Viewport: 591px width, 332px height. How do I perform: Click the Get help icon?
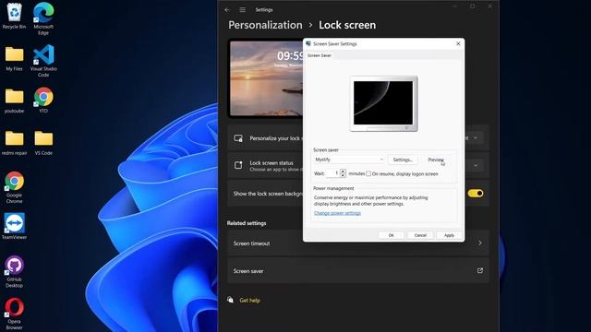click(x=230, y=300)
